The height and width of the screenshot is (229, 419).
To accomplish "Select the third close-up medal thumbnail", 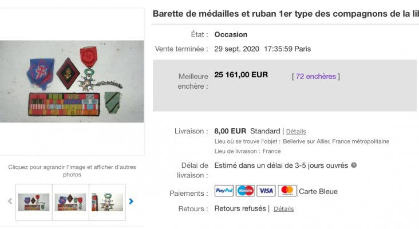I will (107, 202).
